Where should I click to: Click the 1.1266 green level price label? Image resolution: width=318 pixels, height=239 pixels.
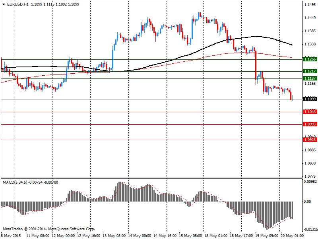310,59
